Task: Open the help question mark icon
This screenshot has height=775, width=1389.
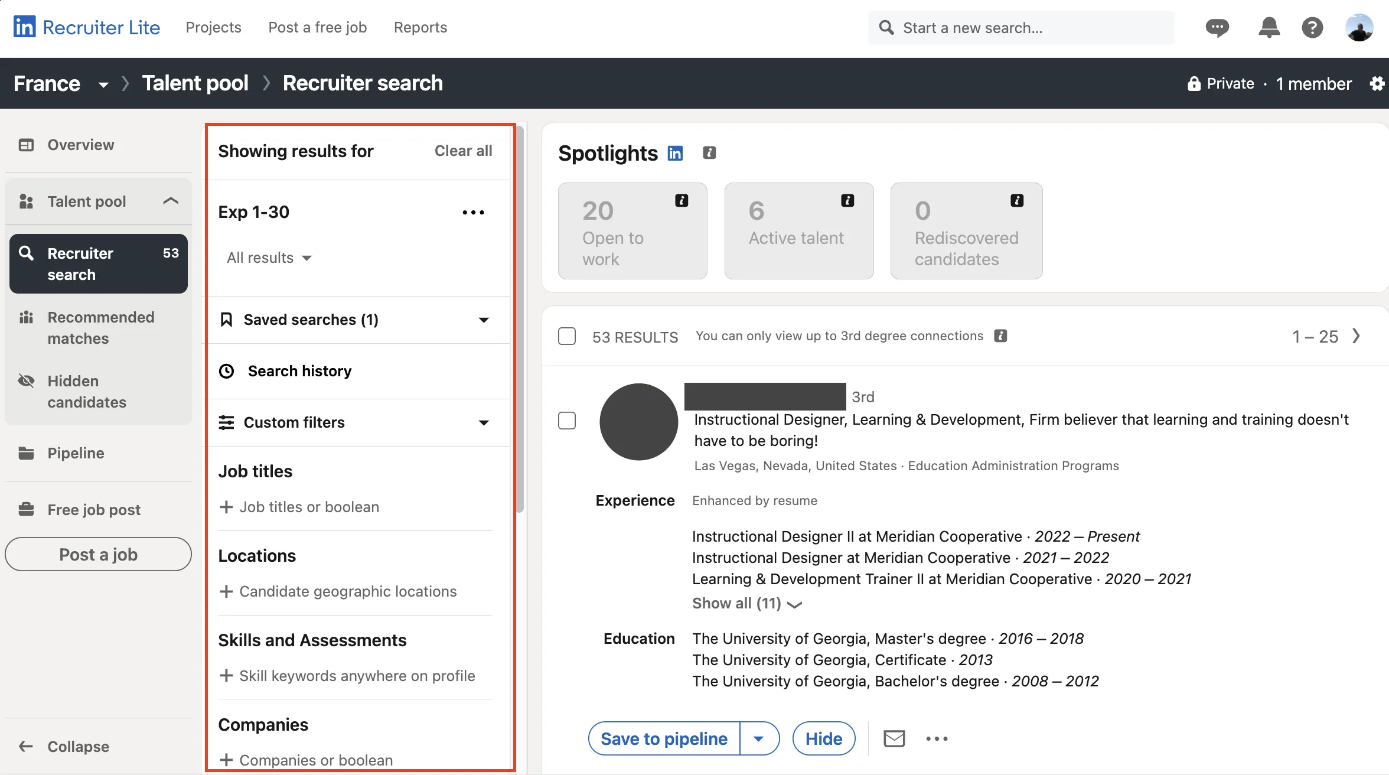Action: (1312, 27)
